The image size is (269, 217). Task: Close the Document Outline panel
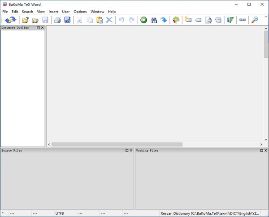[x=43, y=28]
